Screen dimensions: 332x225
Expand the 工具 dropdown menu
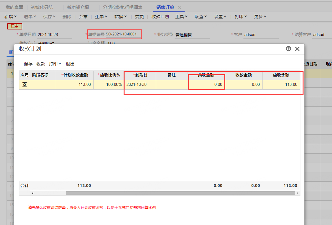[181, 17]
